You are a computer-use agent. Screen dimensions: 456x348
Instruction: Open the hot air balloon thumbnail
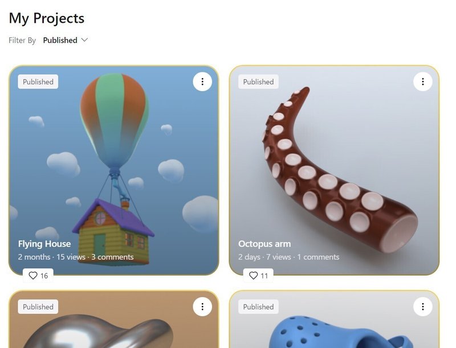tap(114, 170)
